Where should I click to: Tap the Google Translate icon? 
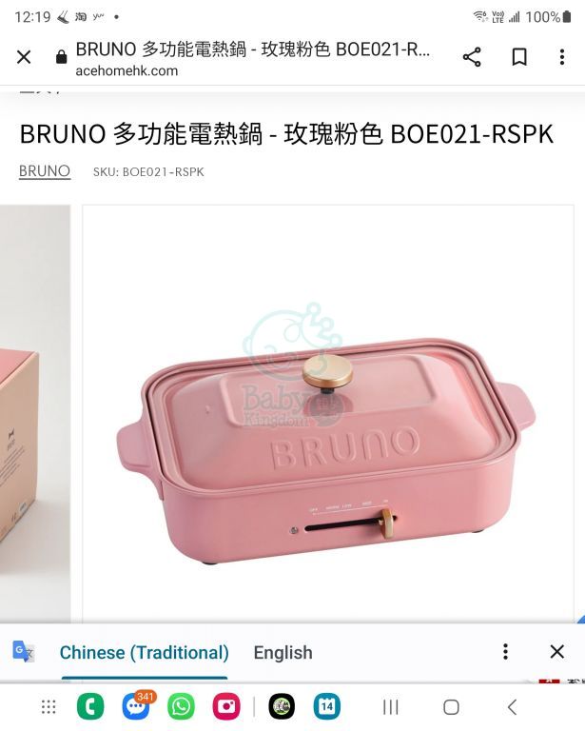click(23, 651)
